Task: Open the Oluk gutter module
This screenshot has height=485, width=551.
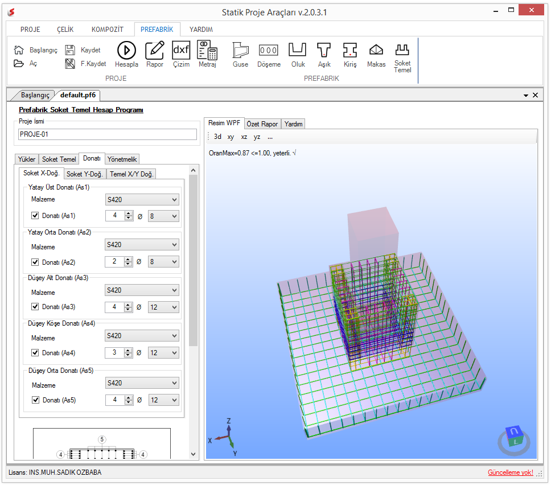Action: click(298, 50)
